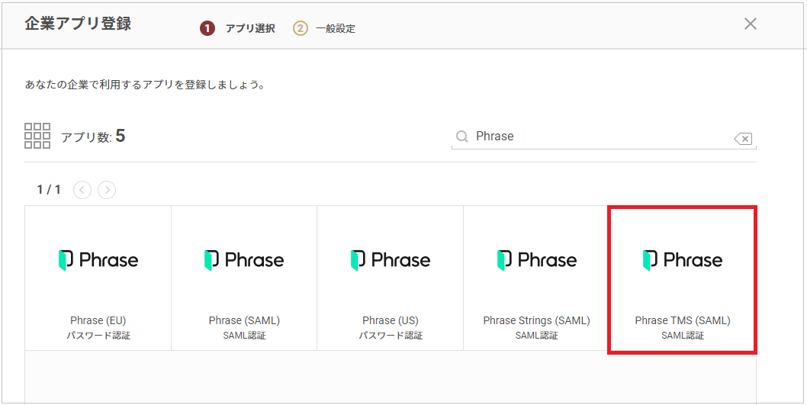Image resolution: width=807 pixels, height=405 pixels.
Task: Click the Phrase Strings (SAML) name text
Action: click(x=536, y=320)
